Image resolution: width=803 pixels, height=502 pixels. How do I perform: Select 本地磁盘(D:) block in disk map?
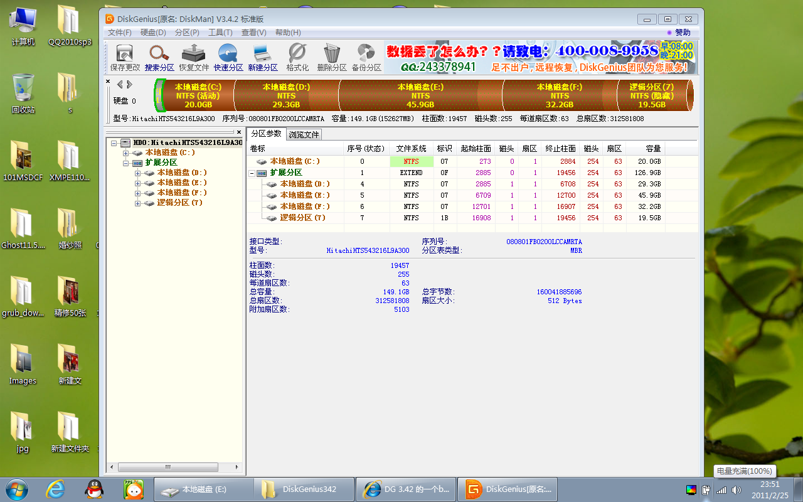pyautogui.click(x=286, y=95)
